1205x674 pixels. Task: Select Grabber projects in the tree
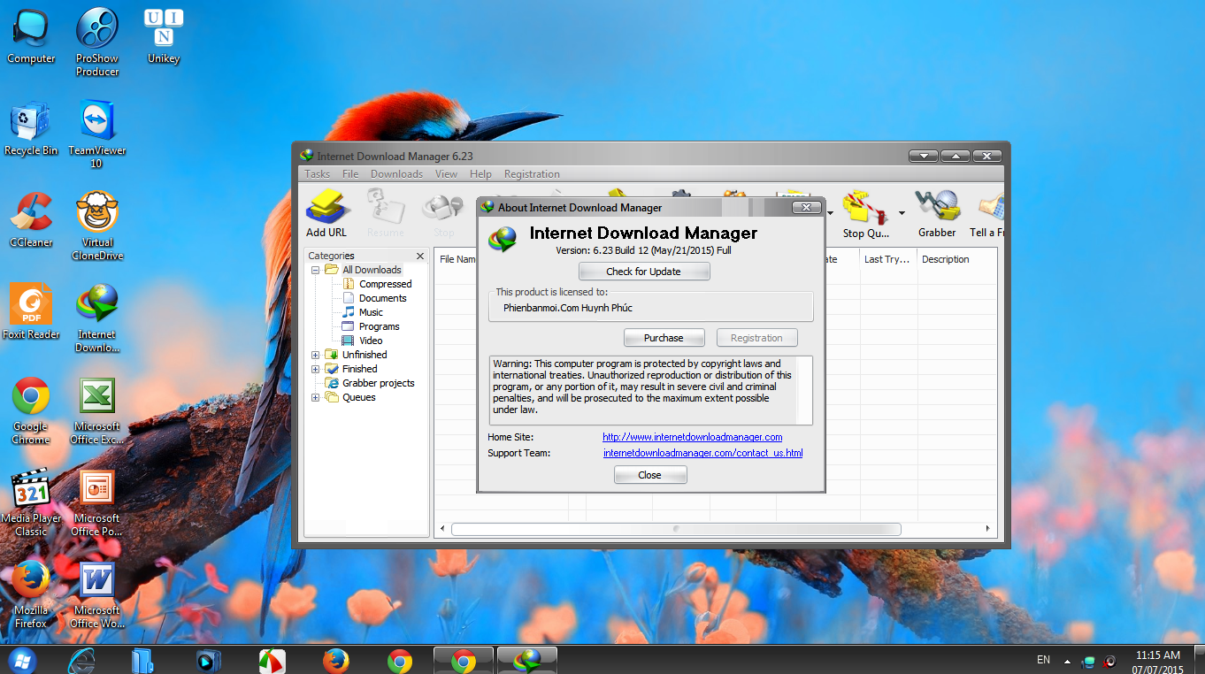[x=378, y=383]
